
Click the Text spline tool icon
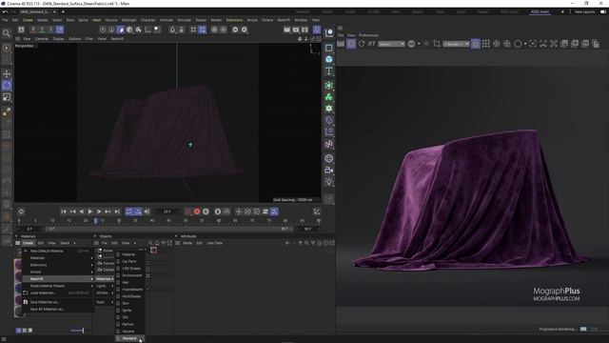329,71
